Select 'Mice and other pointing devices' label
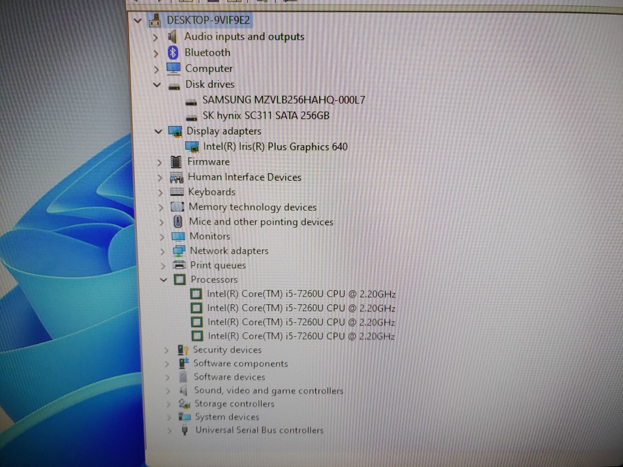Screen dimensions: 623x467 pyautogui.click(x=261, y=222)
